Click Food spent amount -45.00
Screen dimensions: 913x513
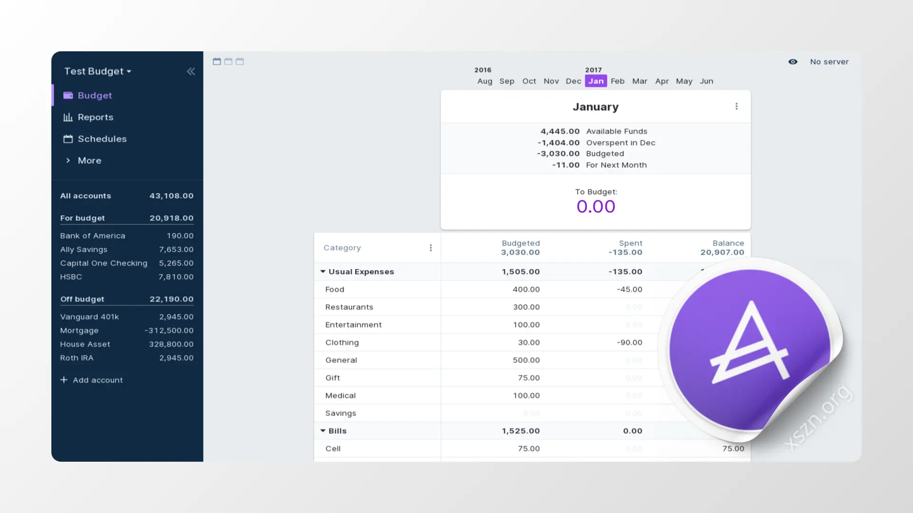(630, 289)
